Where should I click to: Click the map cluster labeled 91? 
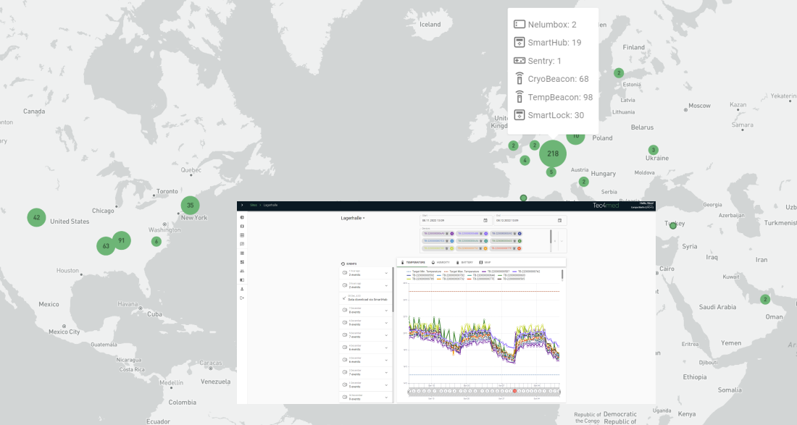pos(122,240)
